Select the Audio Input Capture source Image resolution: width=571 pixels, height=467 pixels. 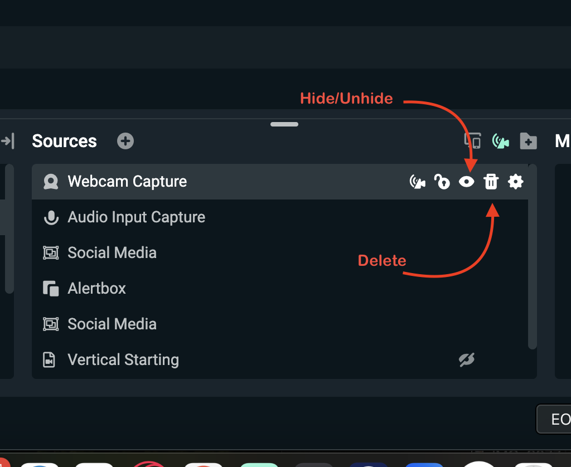tap(136, 217)
